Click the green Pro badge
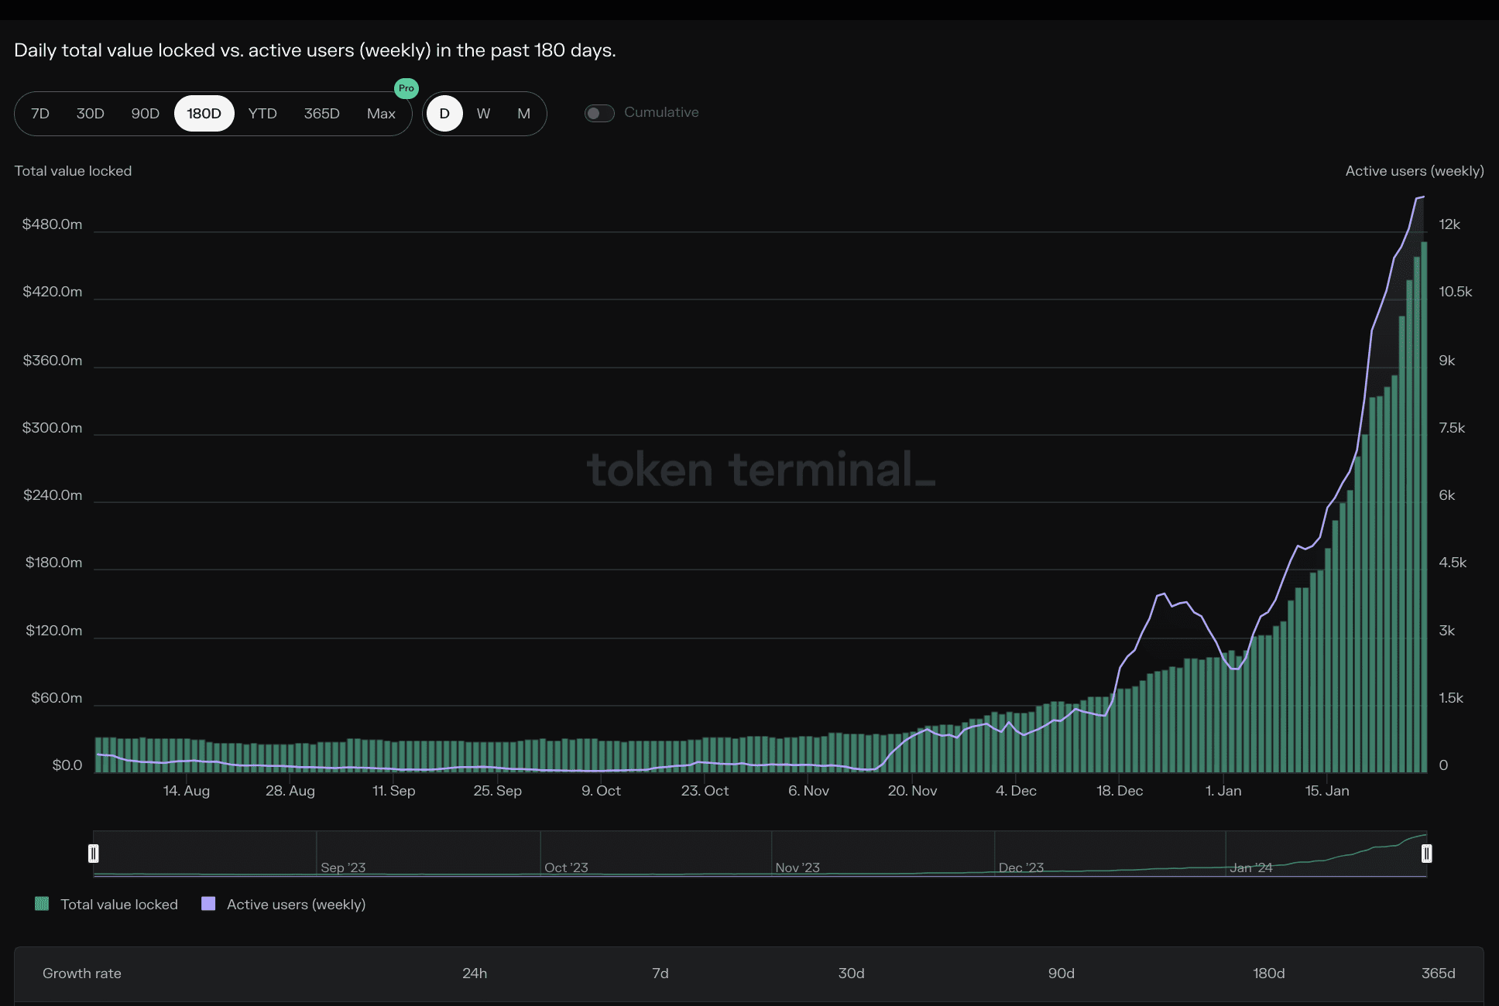 point(406,88)
